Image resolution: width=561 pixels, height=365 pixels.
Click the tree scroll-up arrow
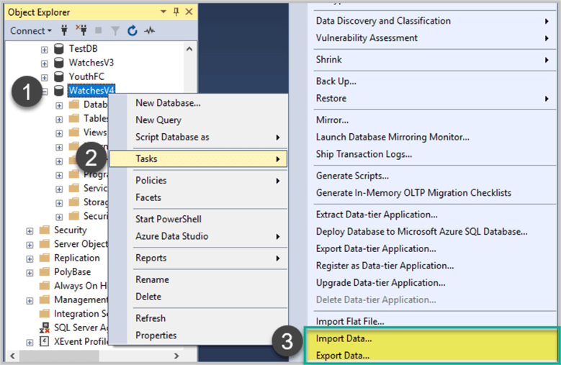[189, 49]
